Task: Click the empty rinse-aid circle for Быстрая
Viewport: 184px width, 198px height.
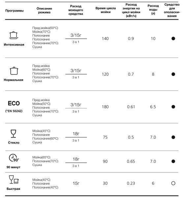Action: coord(173,183)
